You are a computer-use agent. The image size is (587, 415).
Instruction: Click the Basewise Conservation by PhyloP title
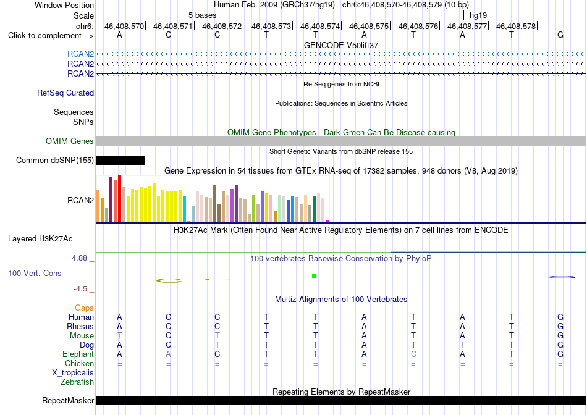(x=341, y=259)
